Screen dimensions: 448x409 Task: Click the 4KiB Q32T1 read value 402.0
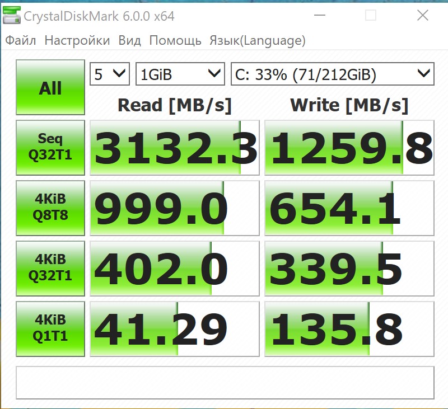175,269
